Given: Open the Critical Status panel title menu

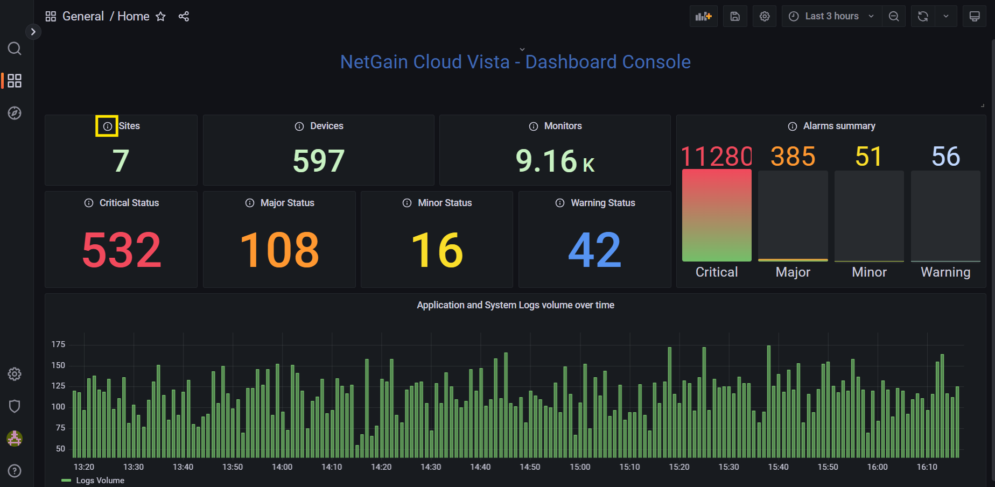Looking at the screenshot, I should [129, 203].
